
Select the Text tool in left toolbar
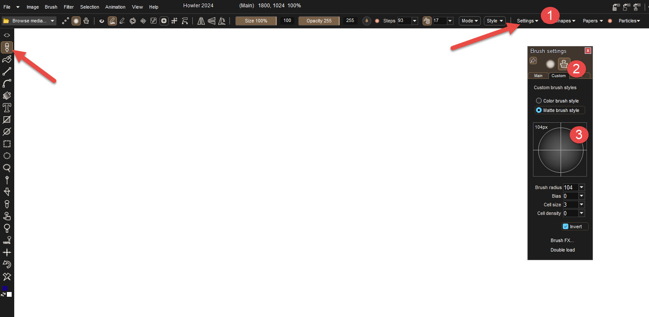[7, 108]
